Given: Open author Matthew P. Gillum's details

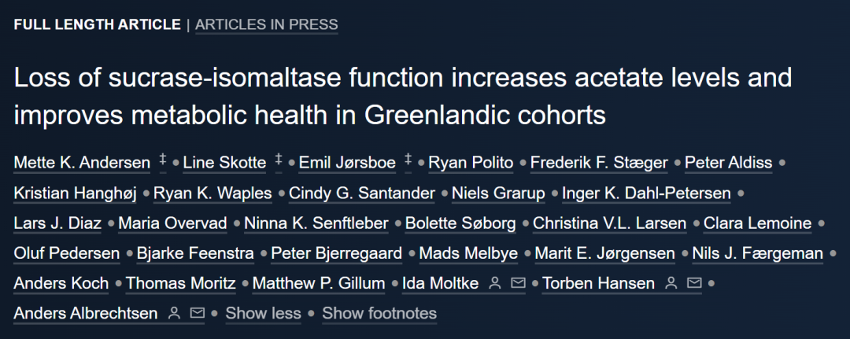Looking at the screenshot, I should pos(319,282).
